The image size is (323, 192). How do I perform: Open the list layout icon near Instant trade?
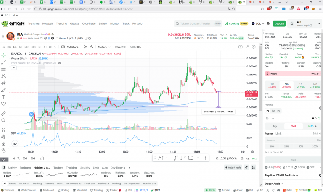(x=253, y=167)
